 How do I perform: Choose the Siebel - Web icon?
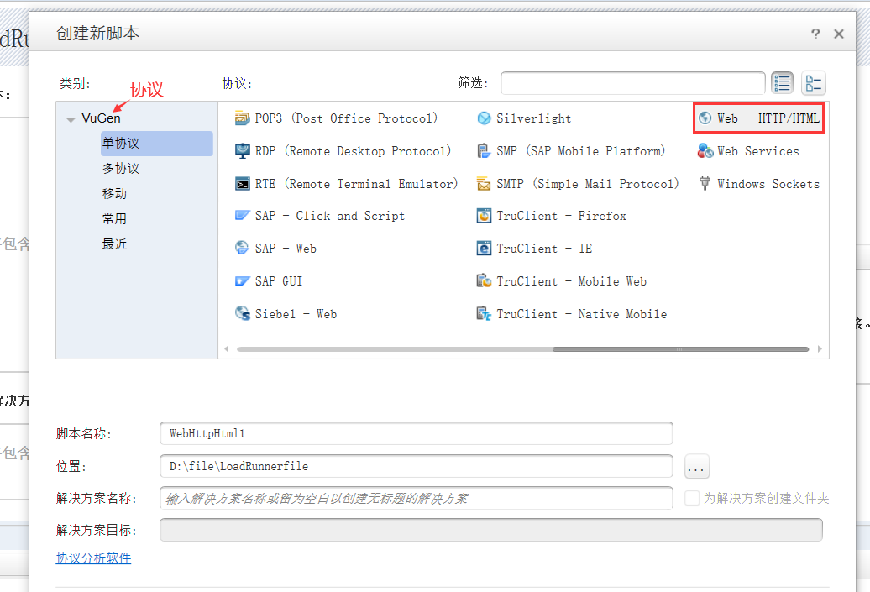[242, 313]
